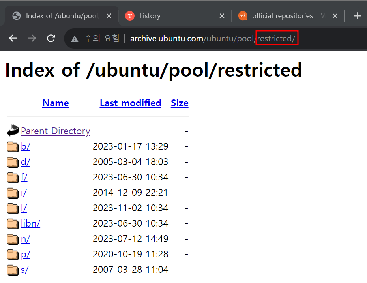The width and height of the screenshot is (367, 283).
Task: Open the n/ directory link
Action: (x=25, y=239)
